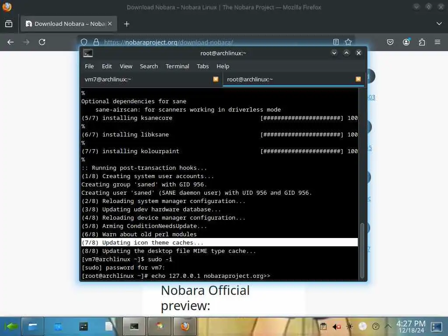Click the terminal vertical scrollbar thumb

pyautogui.click(x=362, y=250)
